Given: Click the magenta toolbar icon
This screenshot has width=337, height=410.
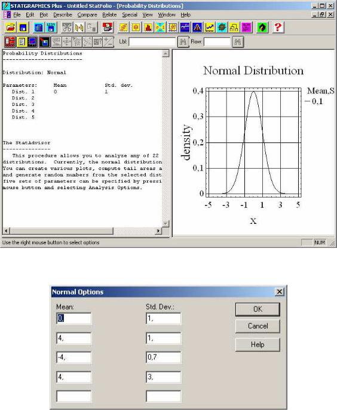Looking at the screenshot, I should pyautogui.click(x=246, y=28).
